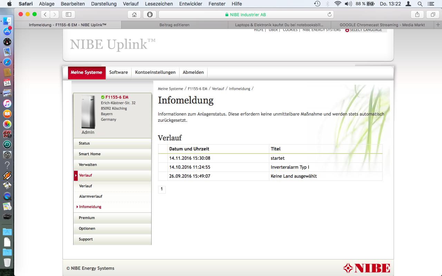
Task: Open the Entwickler menu
Action: [x=191, y=4]
